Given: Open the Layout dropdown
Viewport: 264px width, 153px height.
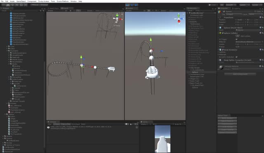Looking at the screenshot, I should pyautogui.click(x=256, y=5).
